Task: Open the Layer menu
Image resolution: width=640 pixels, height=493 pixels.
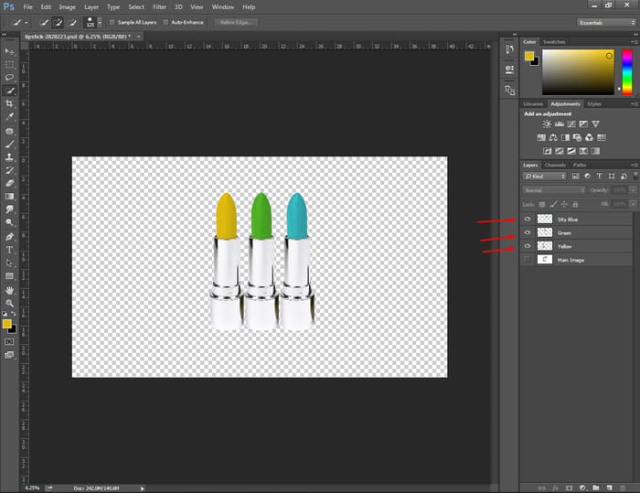Action: pos(91,7)
